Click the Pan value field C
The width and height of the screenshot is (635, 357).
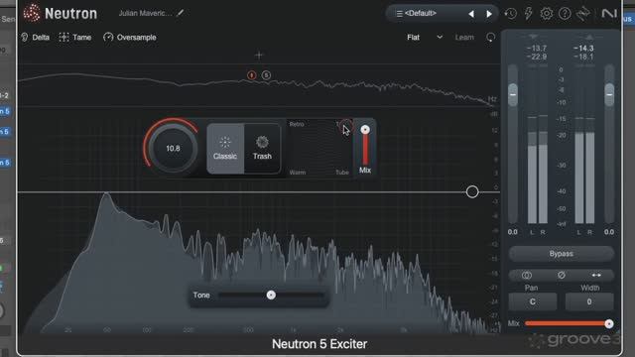tap(533, 301)
